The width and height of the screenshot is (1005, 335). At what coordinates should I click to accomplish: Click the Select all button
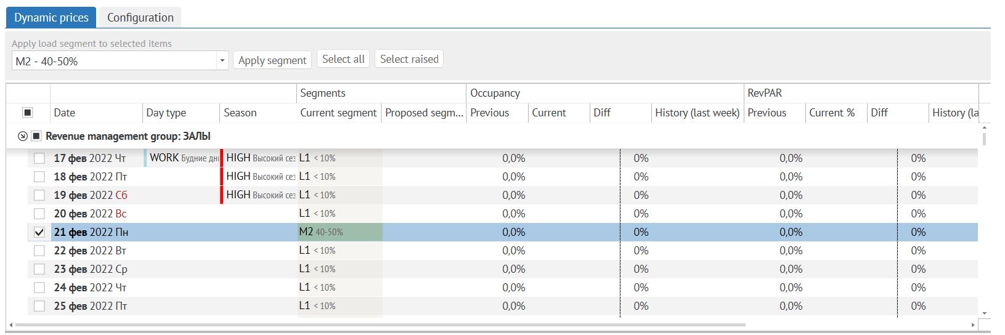[343, 59]
